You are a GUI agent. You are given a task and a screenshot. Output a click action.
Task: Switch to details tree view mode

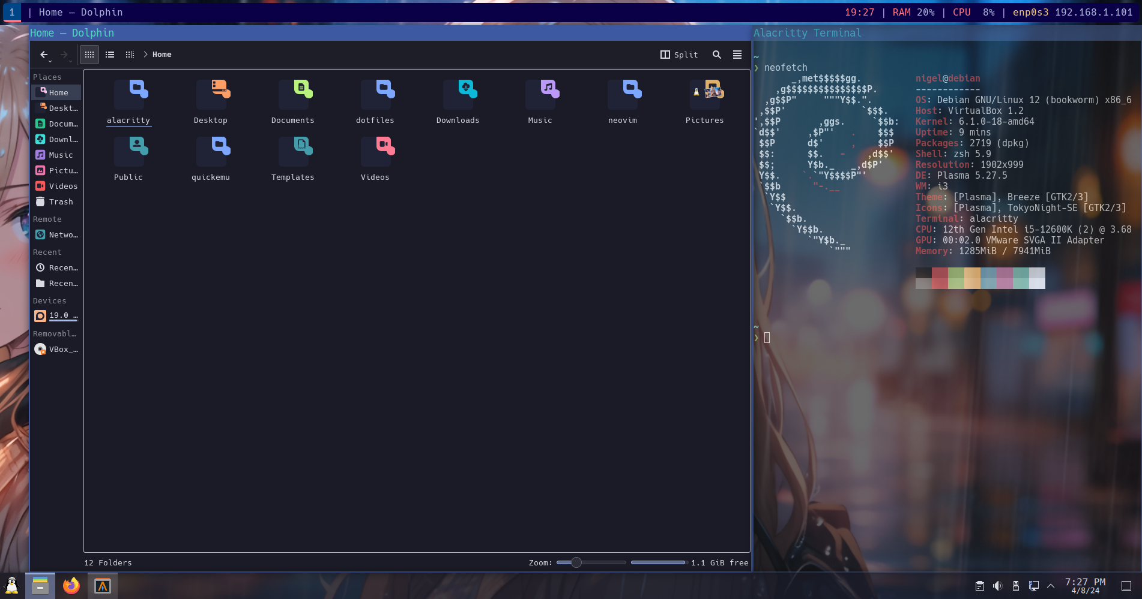(130, 55)
